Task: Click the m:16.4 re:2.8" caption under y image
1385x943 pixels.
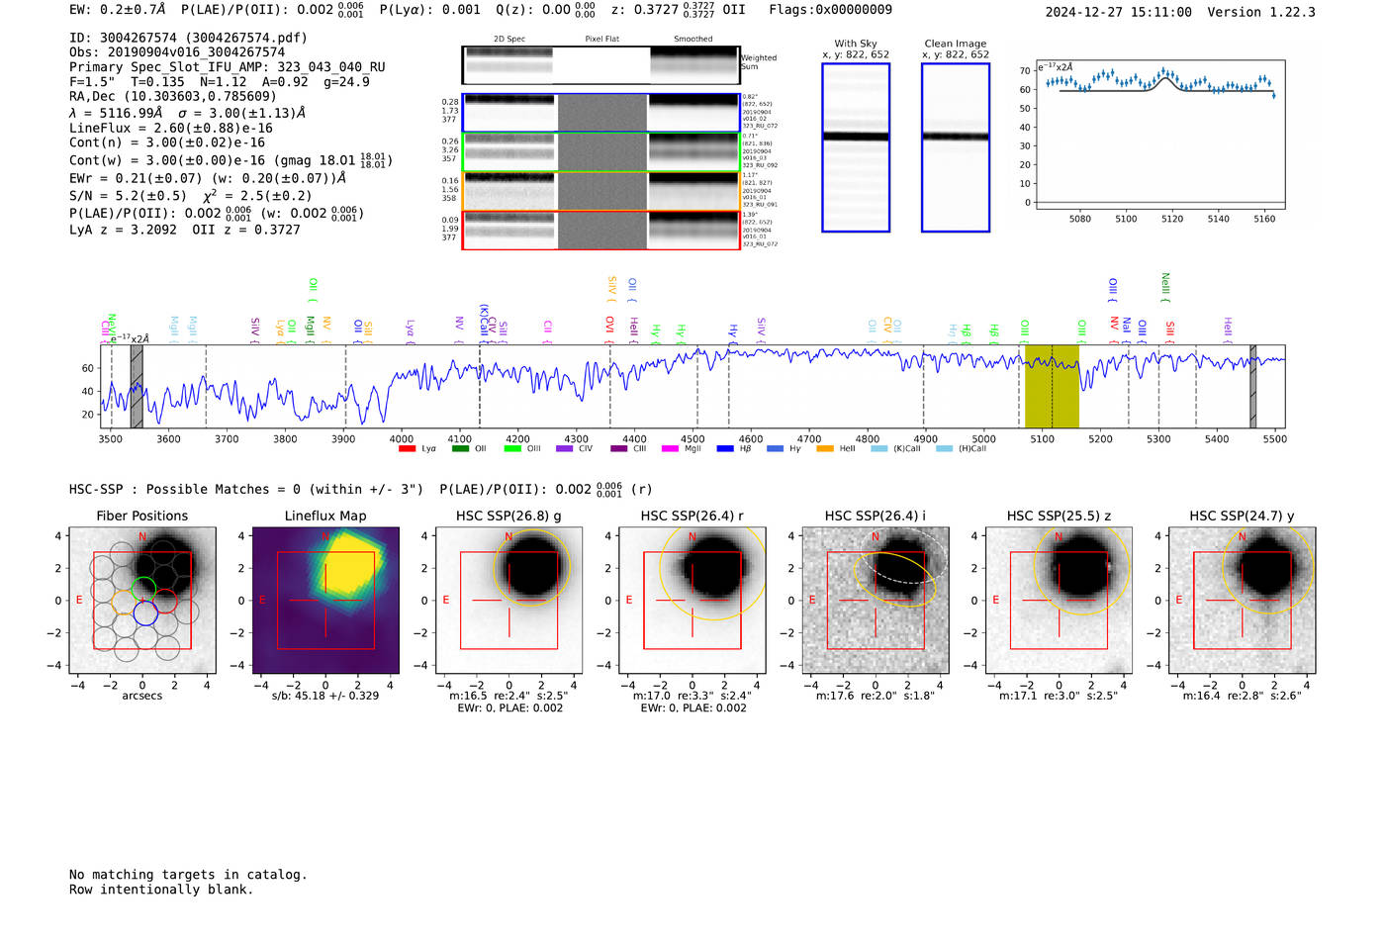Action: [x=1242, y=696]
